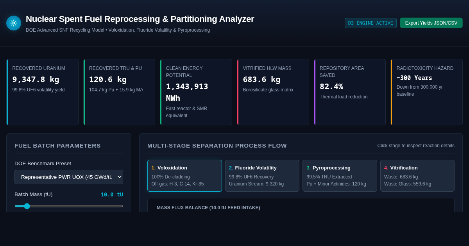Export yields as JSON/CSV

pyautogui.click(x=431, y=23)
